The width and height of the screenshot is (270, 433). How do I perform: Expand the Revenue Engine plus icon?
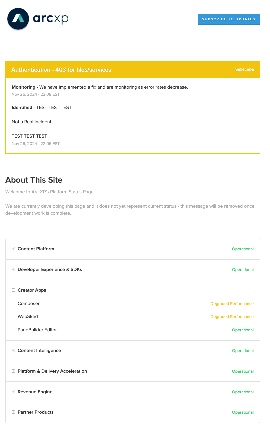point(13,392)
